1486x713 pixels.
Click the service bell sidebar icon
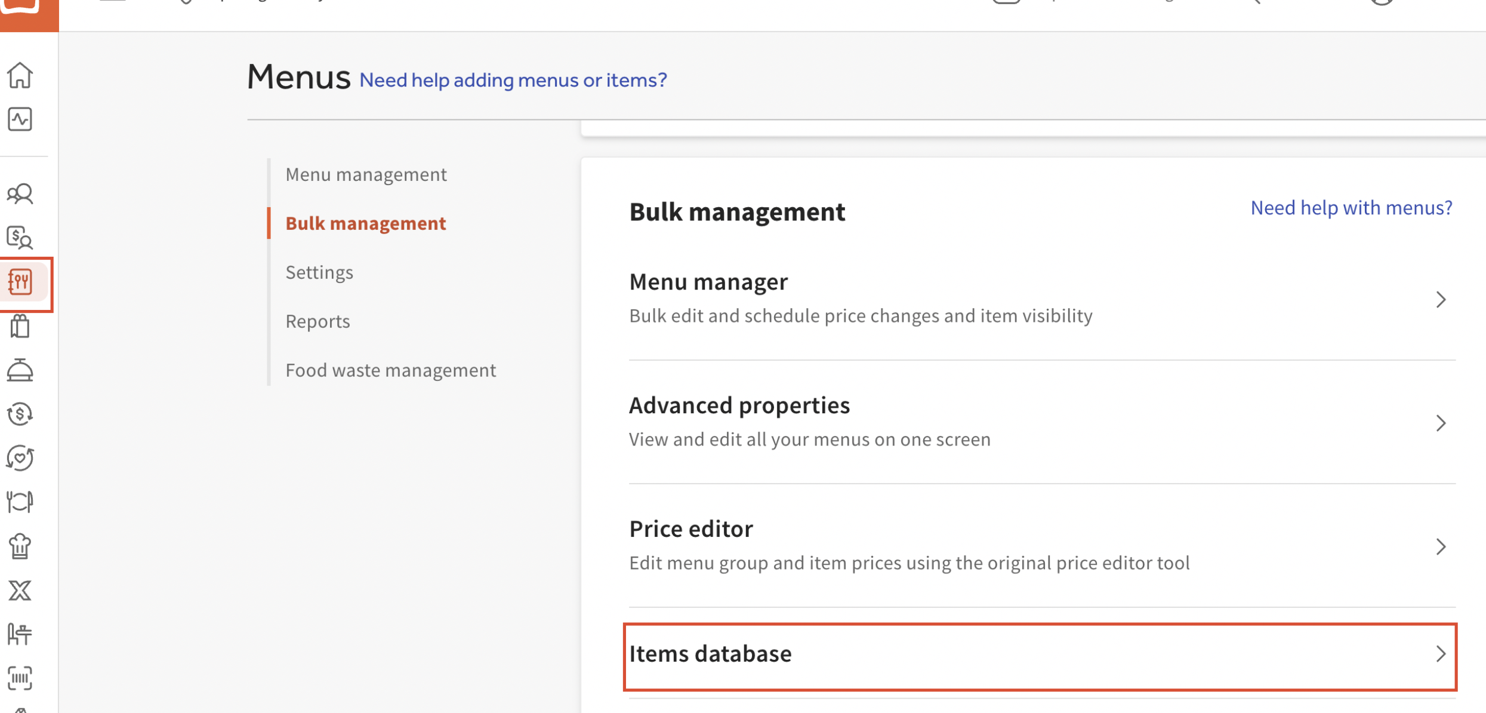20,370
